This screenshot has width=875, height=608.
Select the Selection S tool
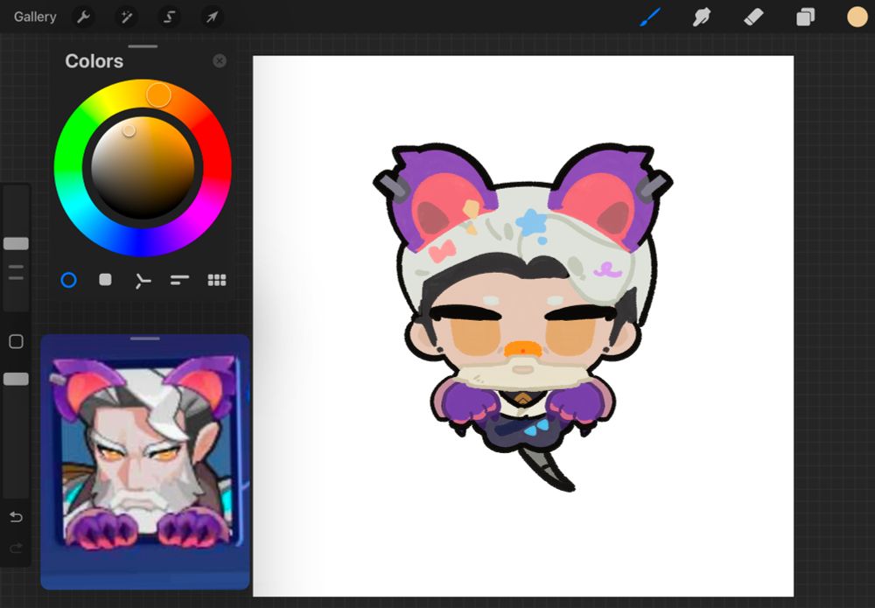point(169,17)
